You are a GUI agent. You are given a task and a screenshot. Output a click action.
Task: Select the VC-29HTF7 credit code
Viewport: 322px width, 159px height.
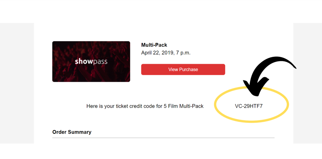click(x=249, y=106)
